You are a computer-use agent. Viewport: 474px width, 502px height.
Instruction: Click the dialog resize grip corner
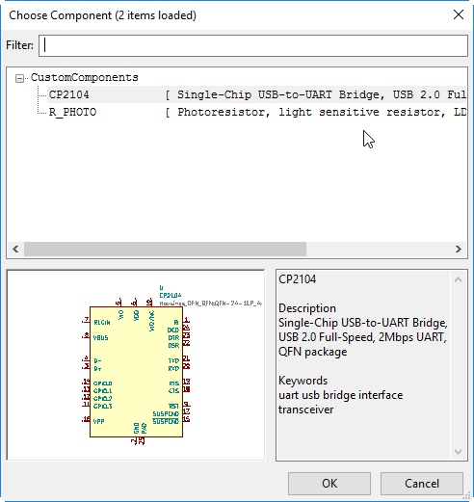tap(468, 496)
